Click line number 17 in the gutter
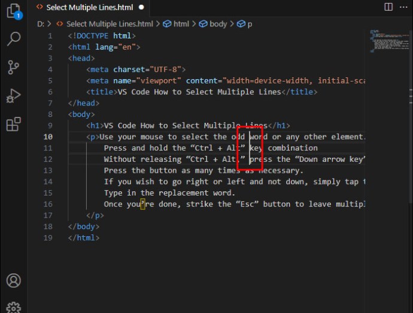413x313 pixels. 48,215
